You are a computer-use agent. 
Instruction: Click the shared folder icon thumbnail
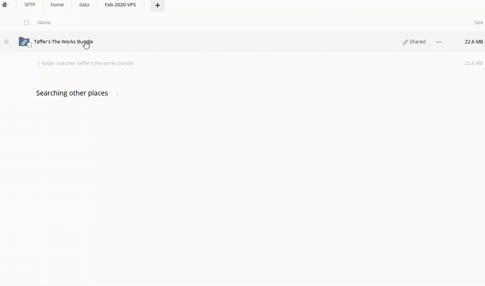click(24, 41)
